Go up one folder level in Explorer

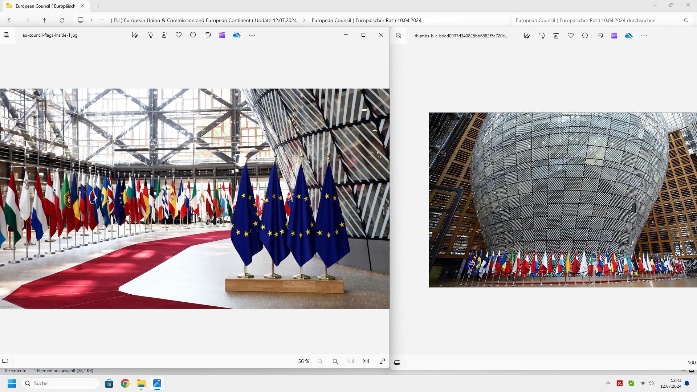click(x=45, y=20)
